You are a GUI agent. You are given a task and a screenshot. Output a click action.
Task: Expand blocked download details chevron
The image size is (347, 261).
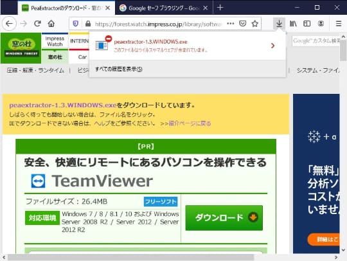tap(273, 46)
